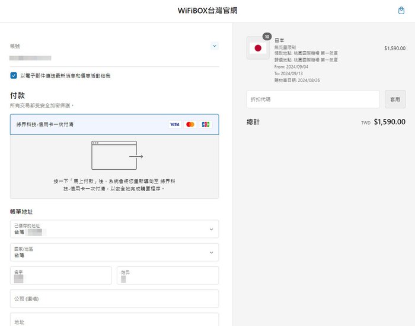
Task: Click the item price $1,590.00
Action: click(x=395, y=49)
